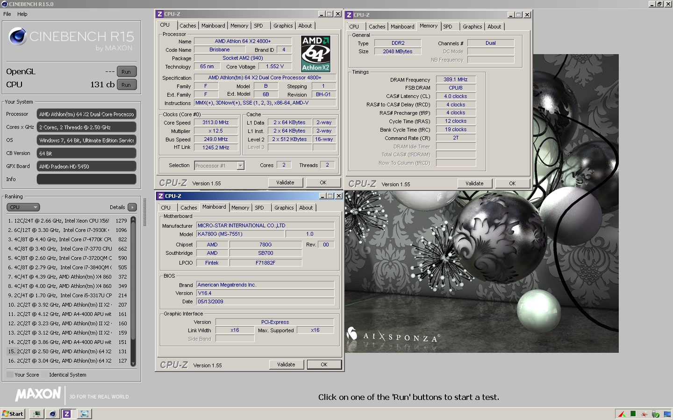This screenshot has height=420, width=673.
Task: Switch to Graphics tab in CPU-Z CPU window
Action: point(283,26)
